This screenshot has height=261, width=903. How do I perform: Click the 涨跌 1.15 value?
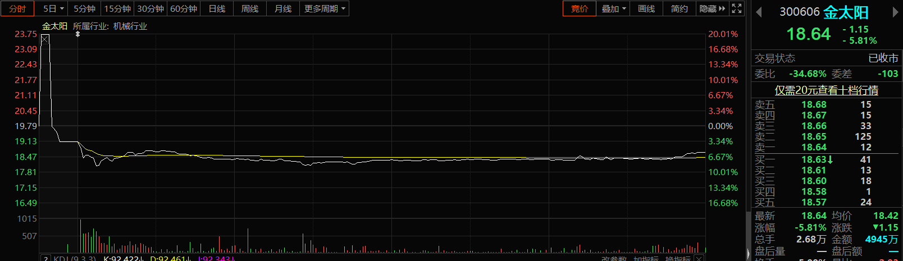coord(886,227)
